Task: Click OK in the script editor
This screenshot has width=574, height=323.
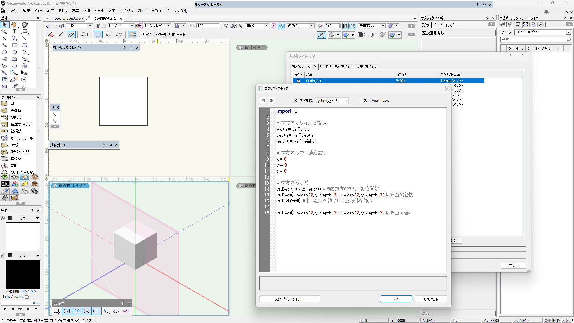Action: click(x=396, y=299)
